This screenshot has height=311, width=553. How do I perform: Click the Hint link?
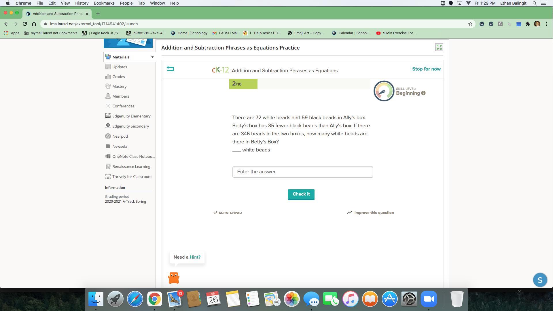coord(195,257)
